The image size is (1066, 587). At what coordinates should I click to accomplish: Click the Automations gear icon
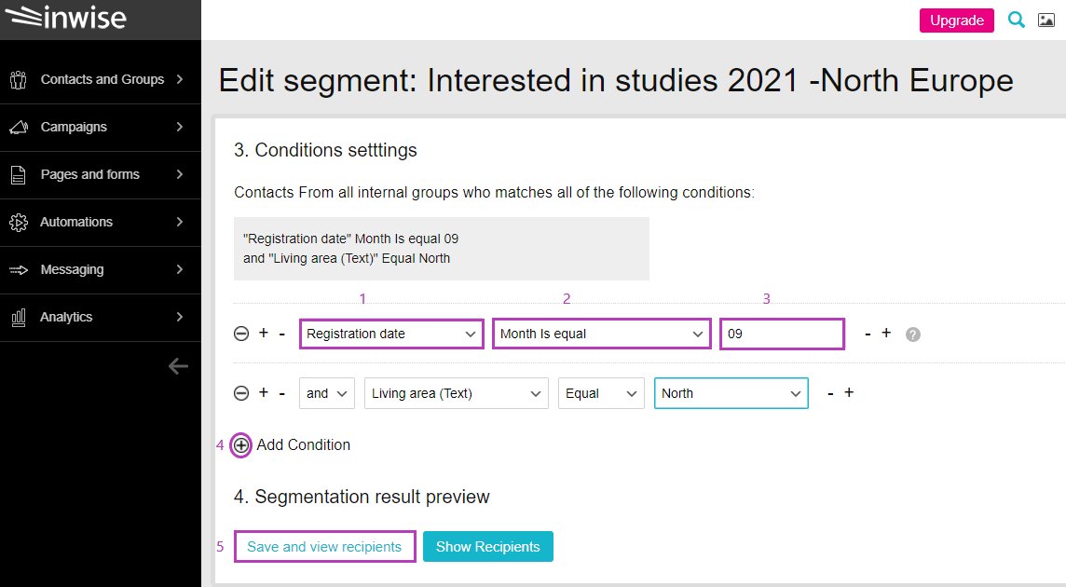[18, 222]
